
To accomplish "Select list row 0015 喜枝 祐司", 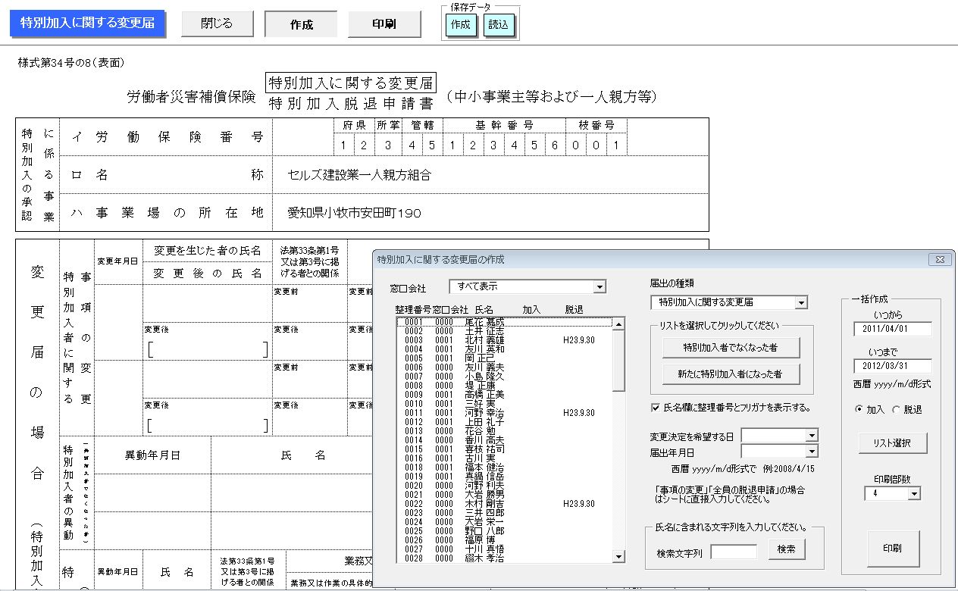I will pos(504,449).
